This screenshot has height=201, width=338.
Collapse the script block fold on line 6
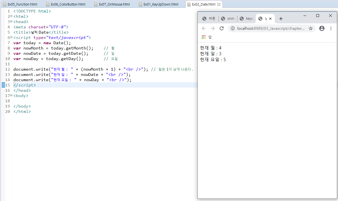(11, 37)
